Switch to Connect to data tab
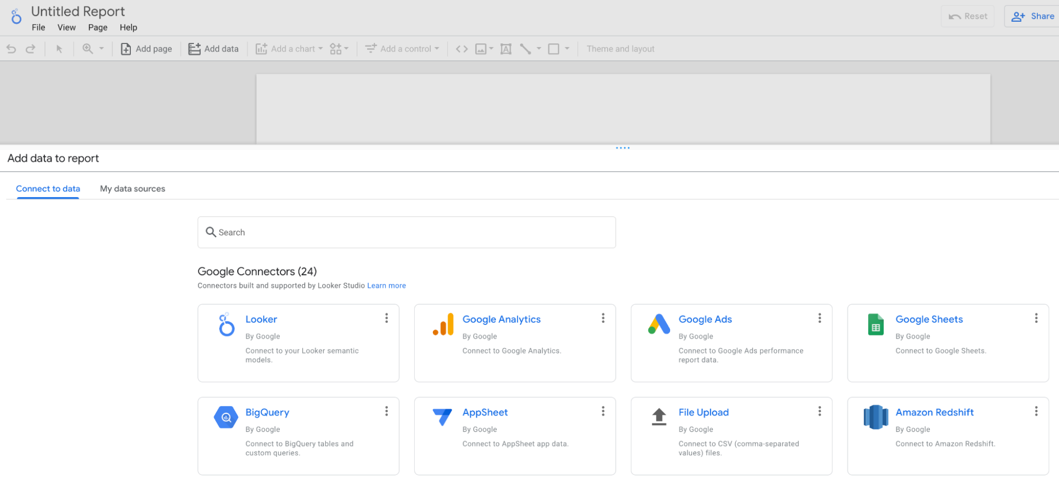This screenshot has height=485, width=1059. pos(48,189)
